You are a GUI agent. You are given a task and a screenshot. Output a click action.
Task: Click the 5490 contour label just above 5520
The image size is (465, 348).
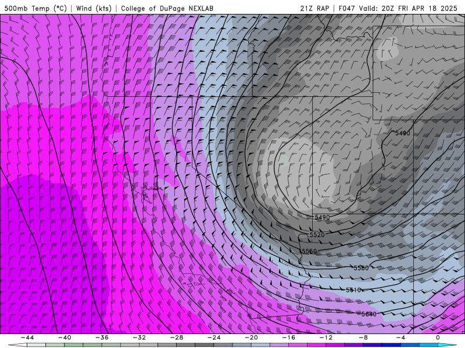(x=322, y=217)
